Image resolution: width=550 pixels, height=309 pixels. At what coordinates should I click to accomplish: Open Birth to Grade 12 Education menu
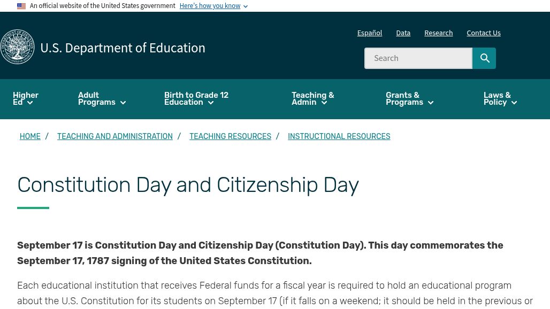[196, 99]
